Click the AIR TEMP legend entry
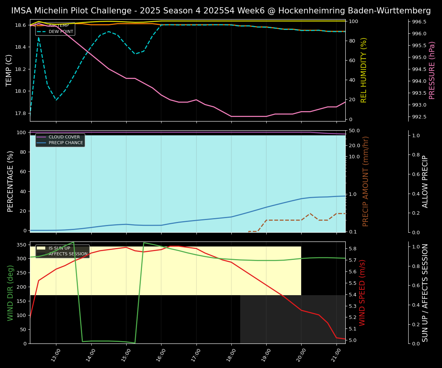Image resolution: width=442 pixels, height=368 pixels. 58,26
